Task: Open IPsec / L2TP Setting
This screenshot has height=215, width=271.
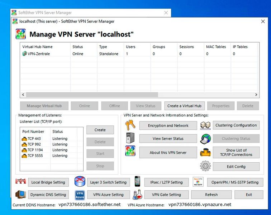Action: point(166,182)
